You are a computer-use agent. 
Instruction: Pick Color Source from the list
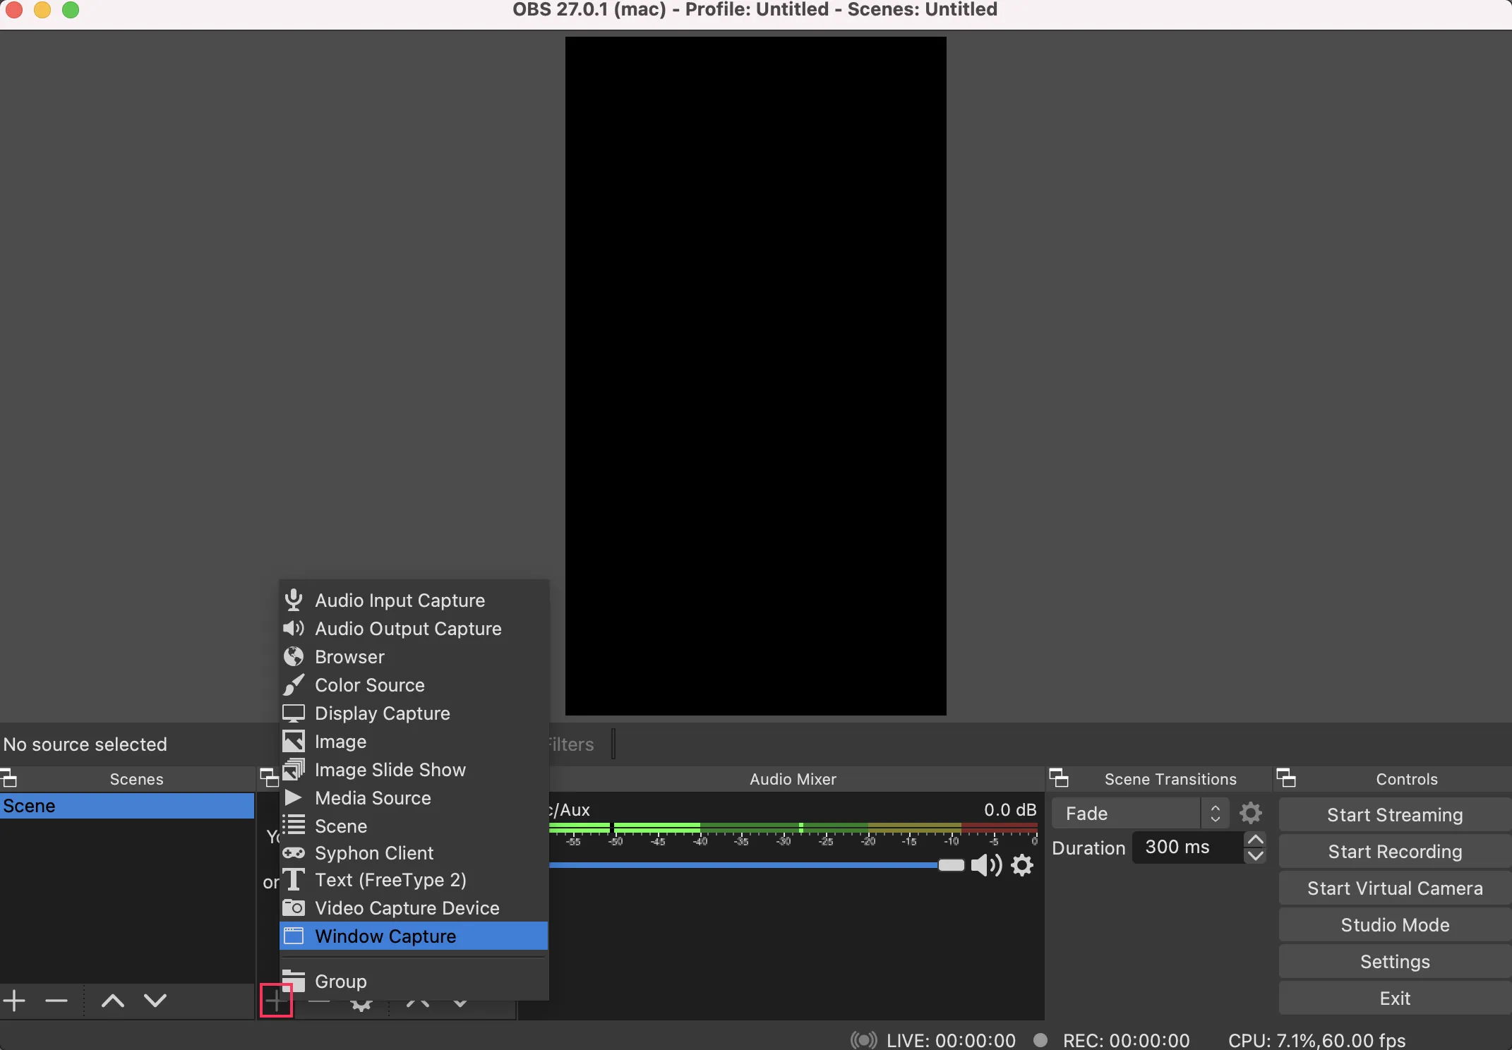pyautogui.click(x=414, y=685)
